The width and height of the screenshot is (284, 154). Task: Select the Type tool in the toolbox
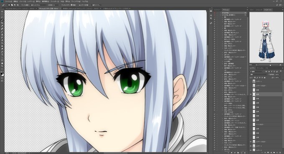click(2, 55)
